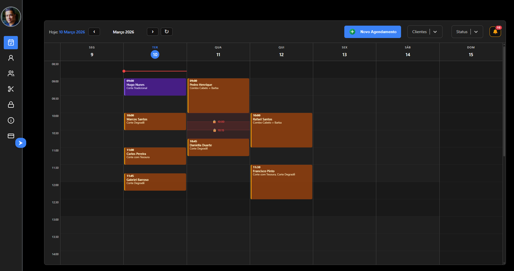The height and width of the screenshot is (271, 514).
Task: Select the profile person icon in sidebar
Action: point(11,58)
